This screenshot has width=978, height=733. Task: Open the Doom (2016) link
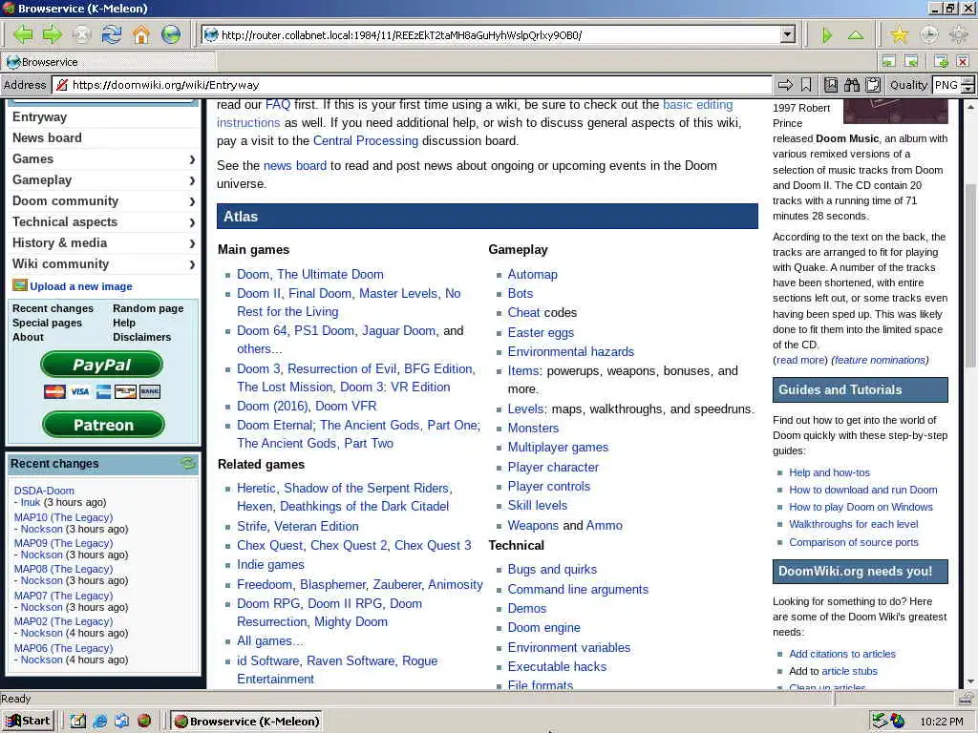pos(272,406)
